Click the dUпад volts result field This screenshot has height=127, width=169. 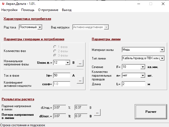click(81, 107)
